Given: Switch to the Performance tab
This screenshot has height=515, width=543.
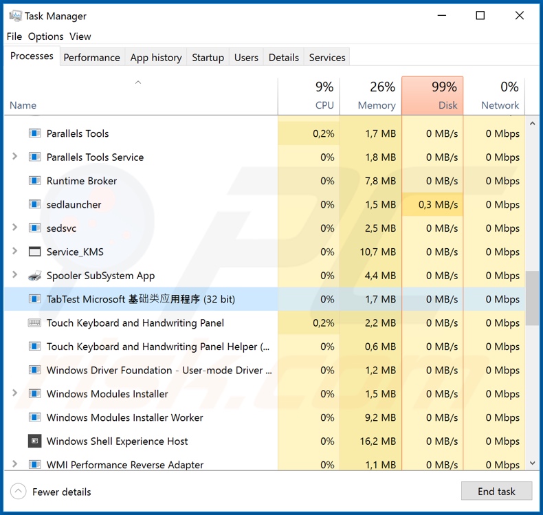Looking at the screenshot, I should point(91,58).
